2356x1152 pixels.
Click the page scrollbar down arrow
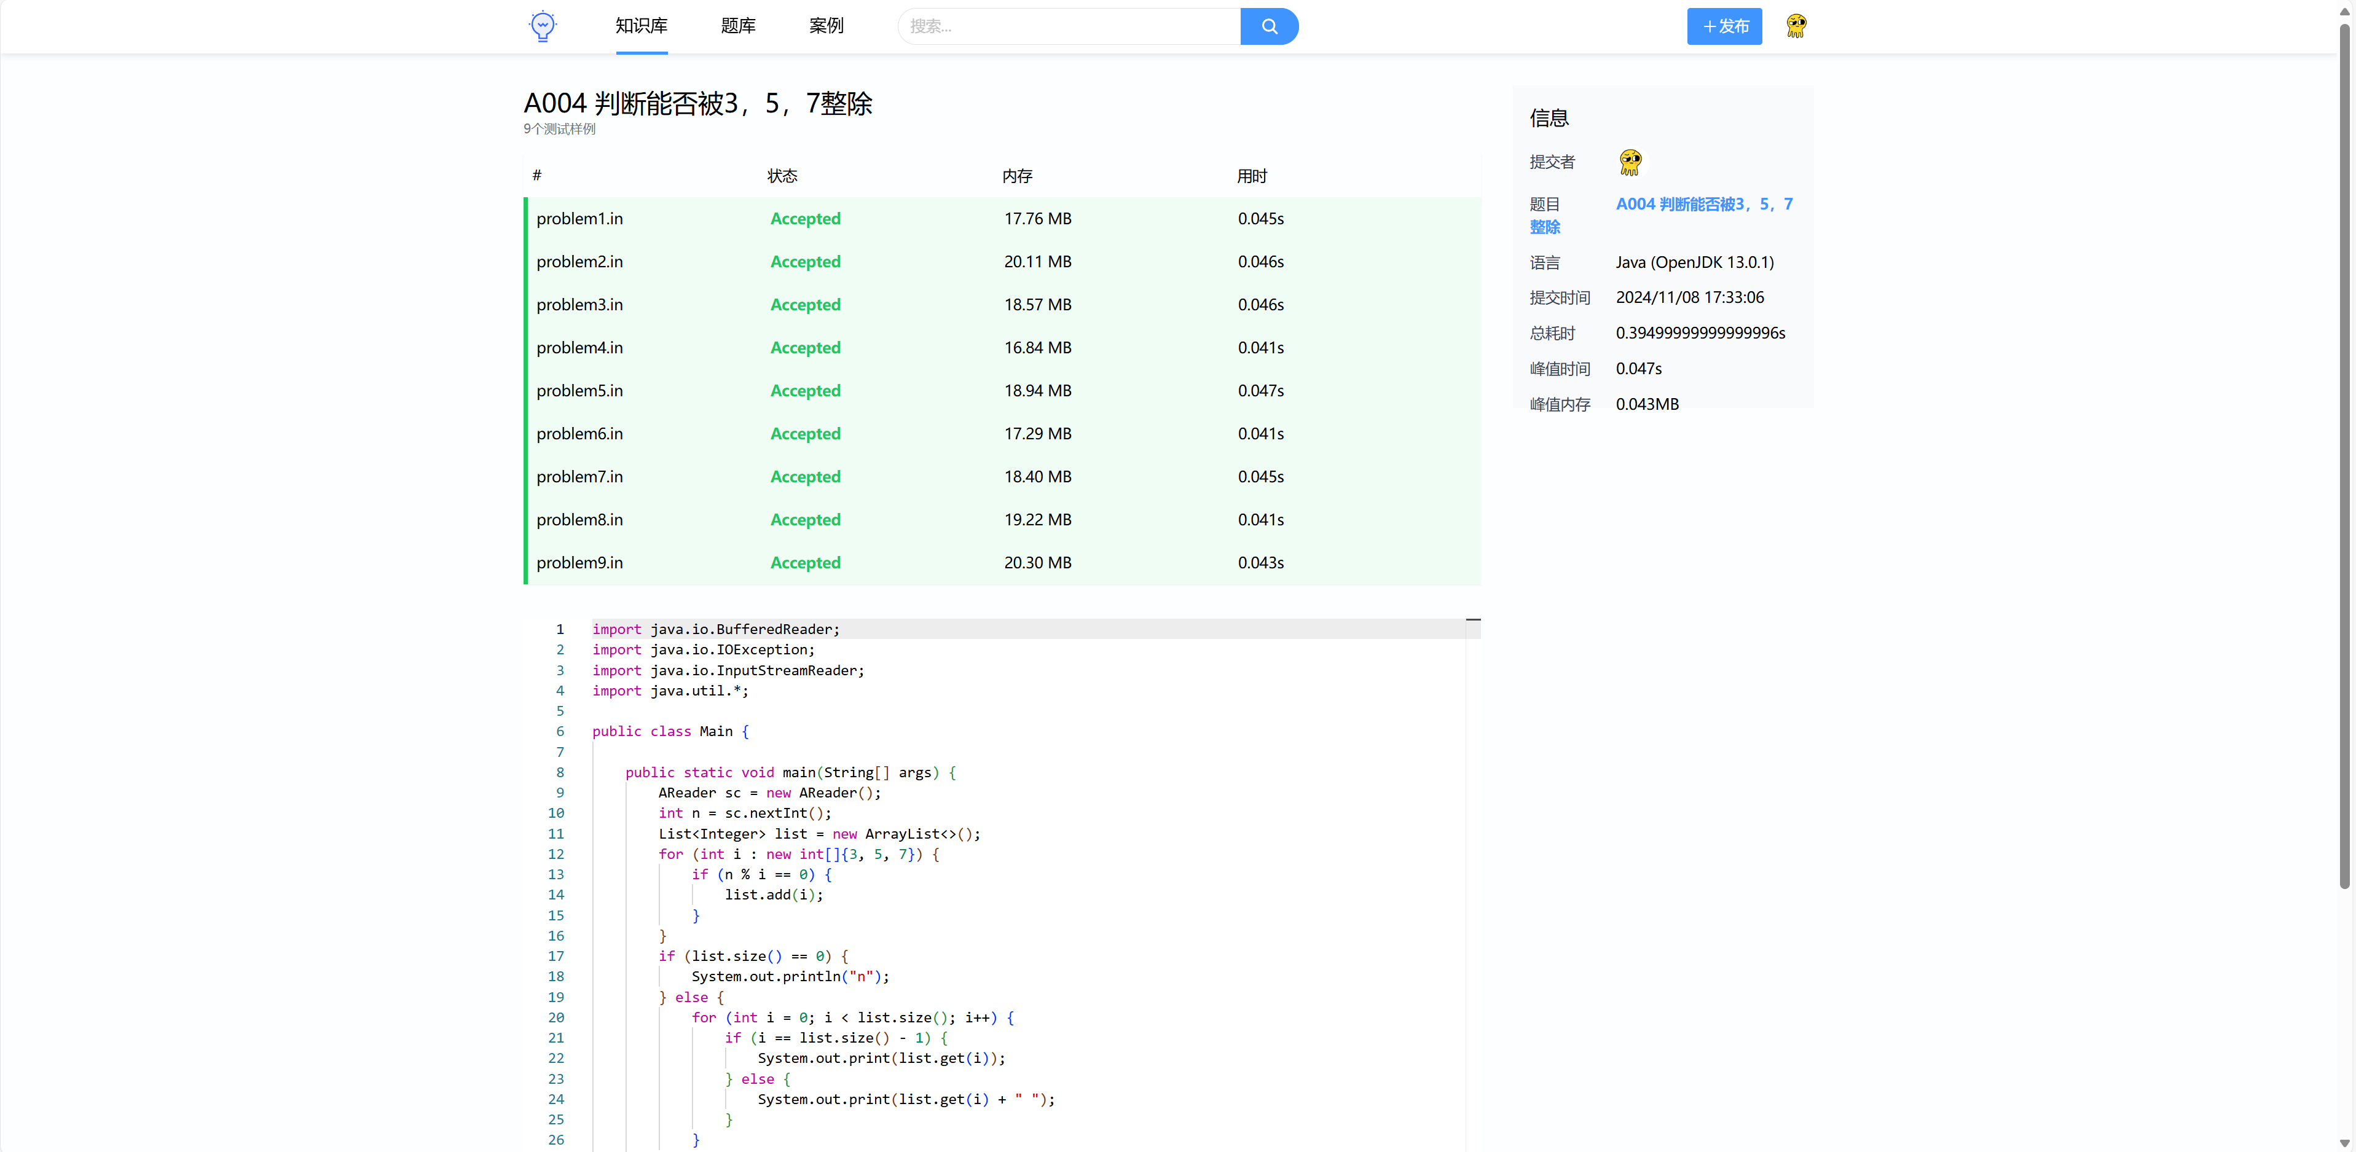(x=2344, y=1143)
